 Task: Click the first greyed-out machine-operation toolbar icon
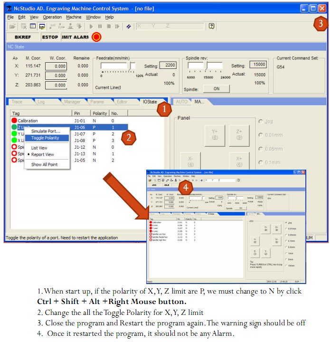click(52, 27)
